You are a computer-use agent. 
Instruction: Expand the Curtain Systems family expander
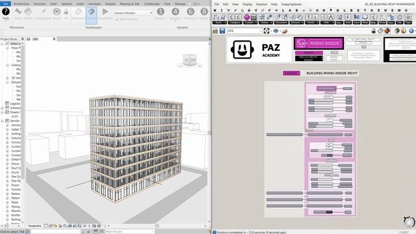(7, 151)
